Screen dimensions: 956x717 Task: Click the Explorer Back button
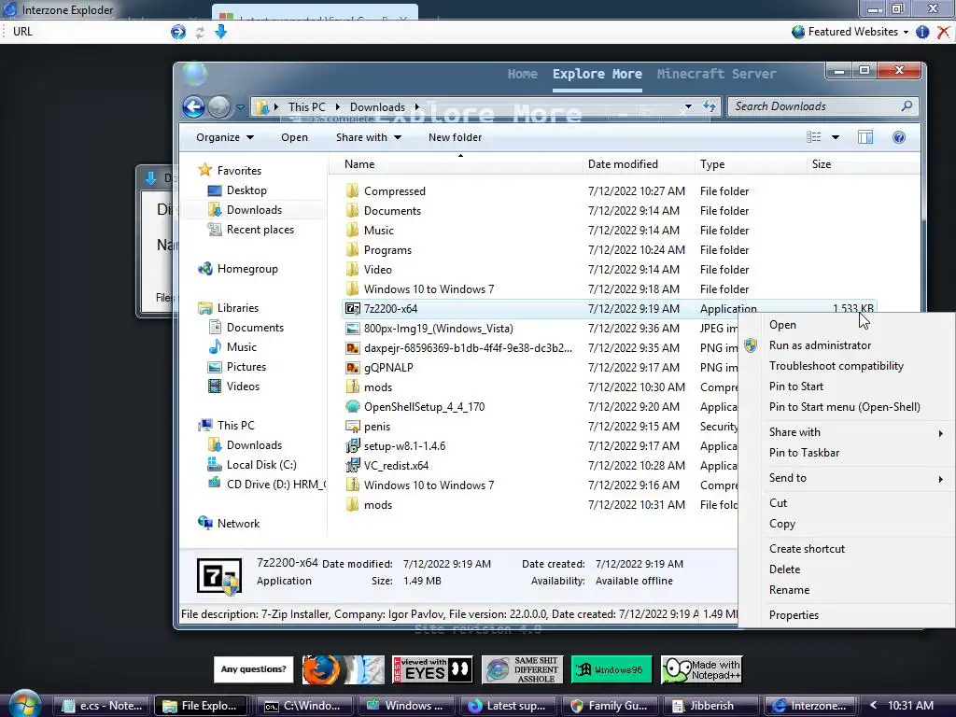pos(194,107)
